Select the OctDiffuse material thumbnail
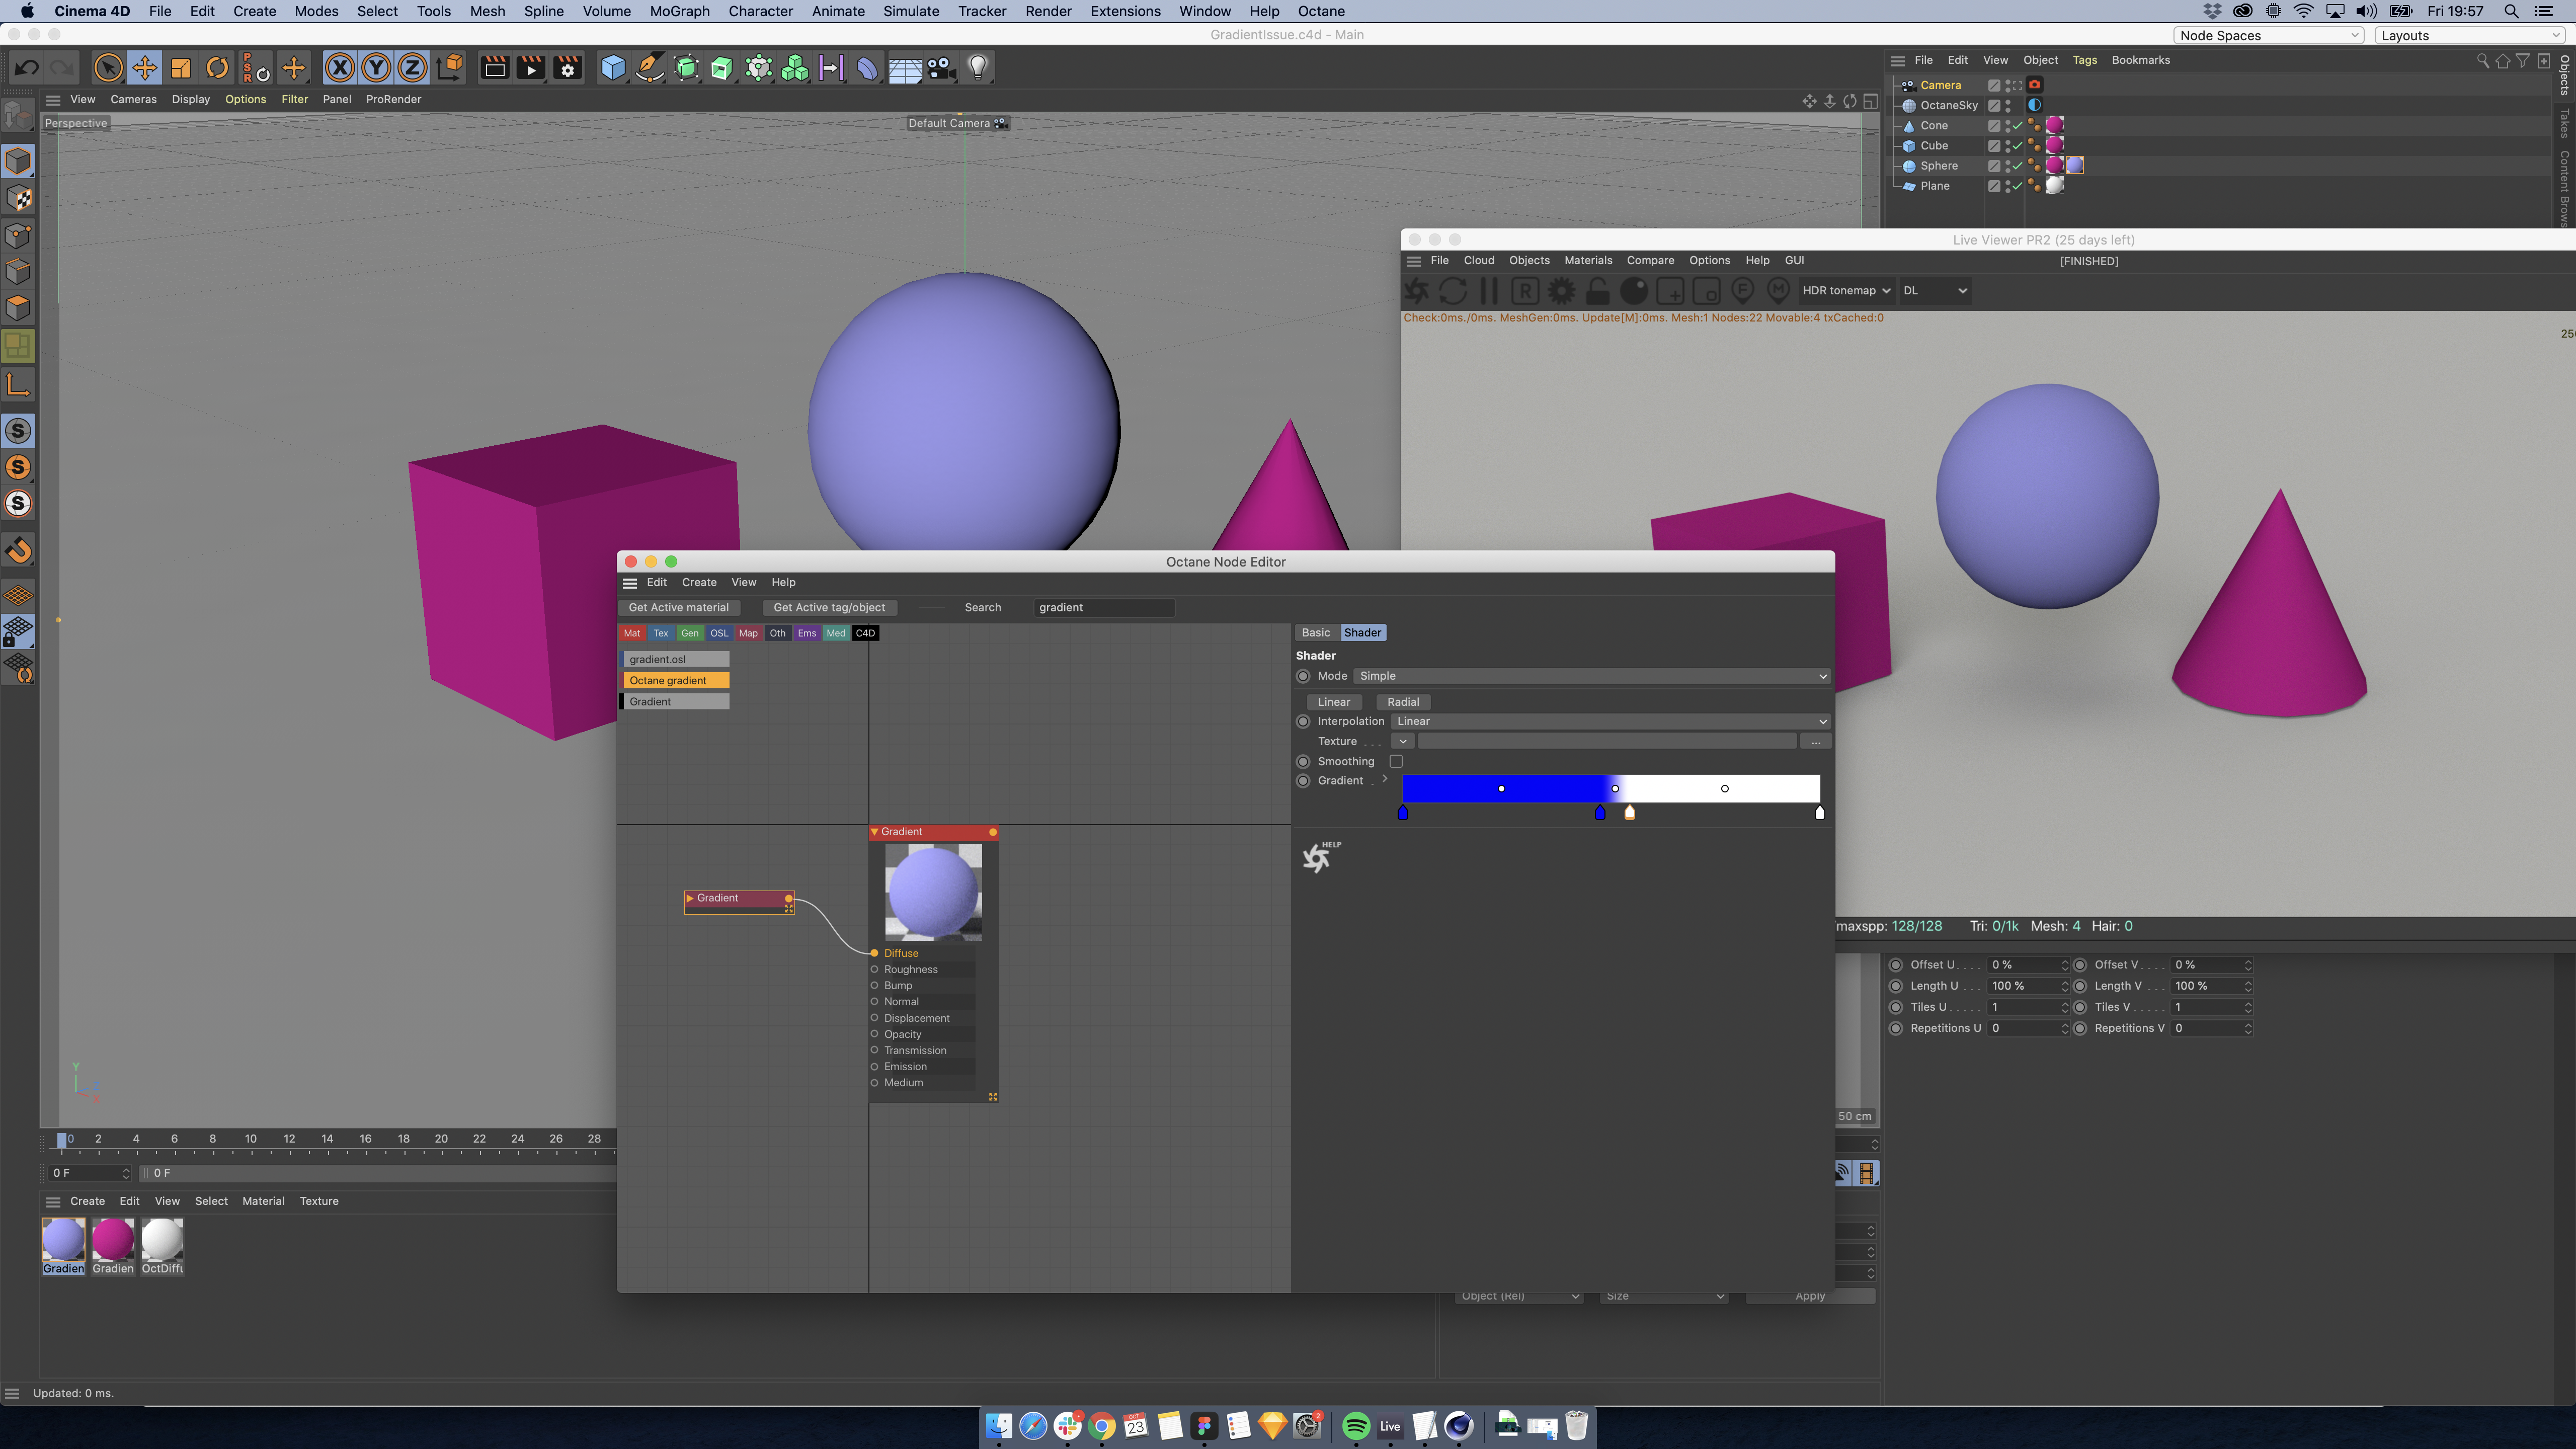The image size is (2576, 1449). click(162, 1240)
